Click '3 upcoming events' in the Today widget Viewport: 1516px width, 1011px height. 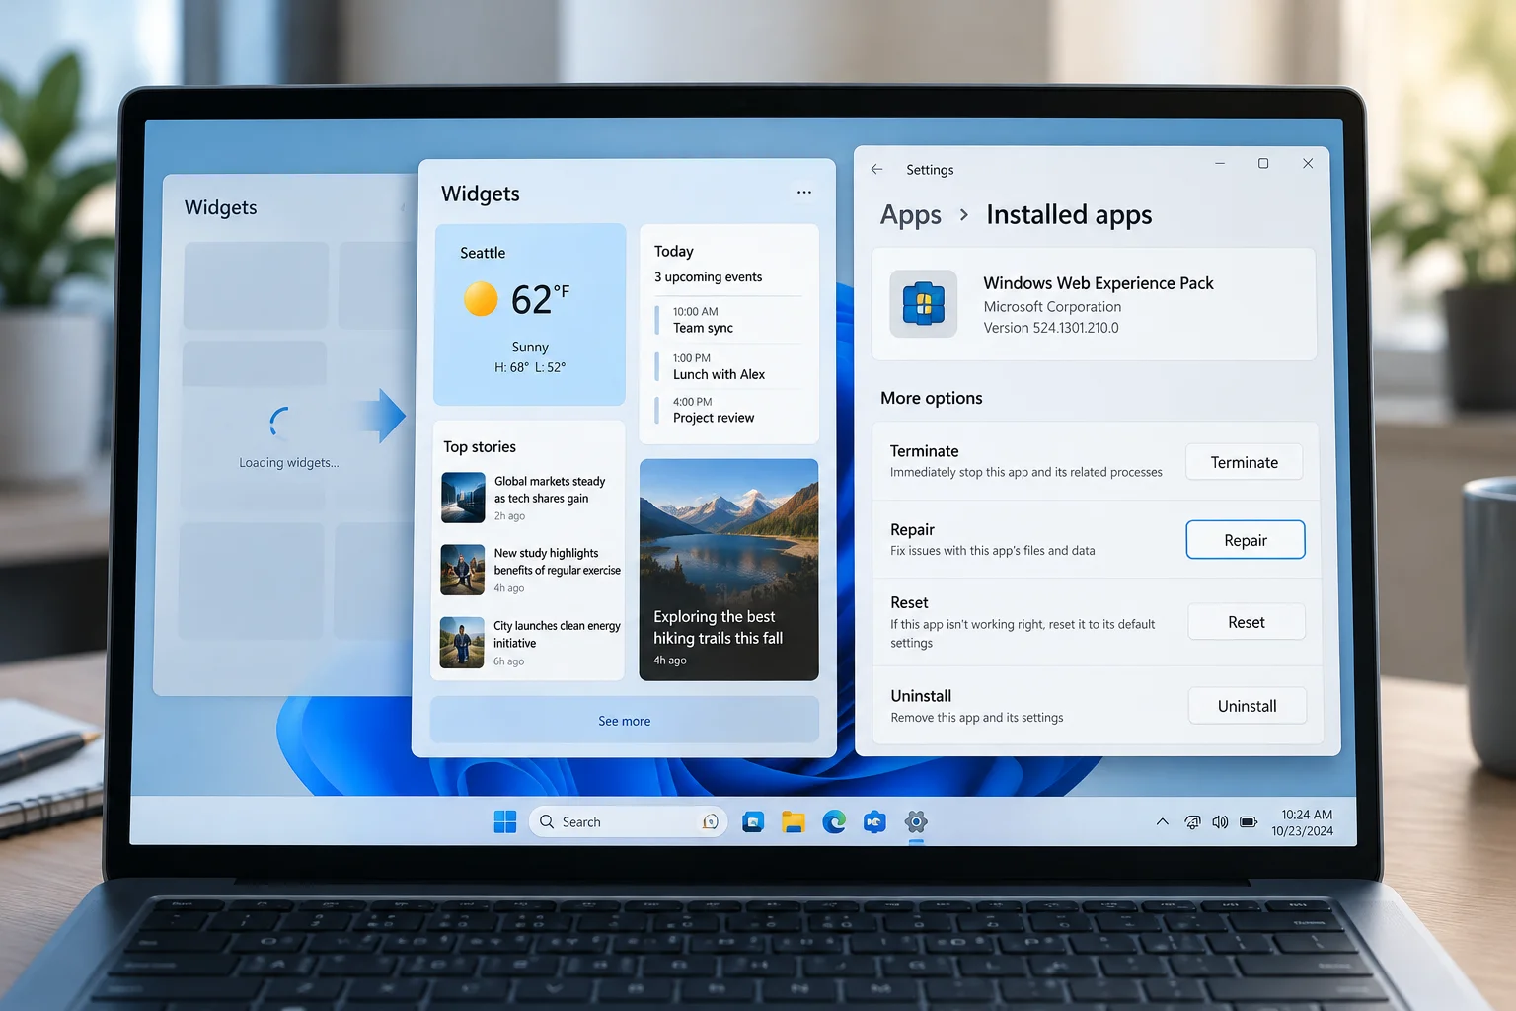tap(709, 277)
